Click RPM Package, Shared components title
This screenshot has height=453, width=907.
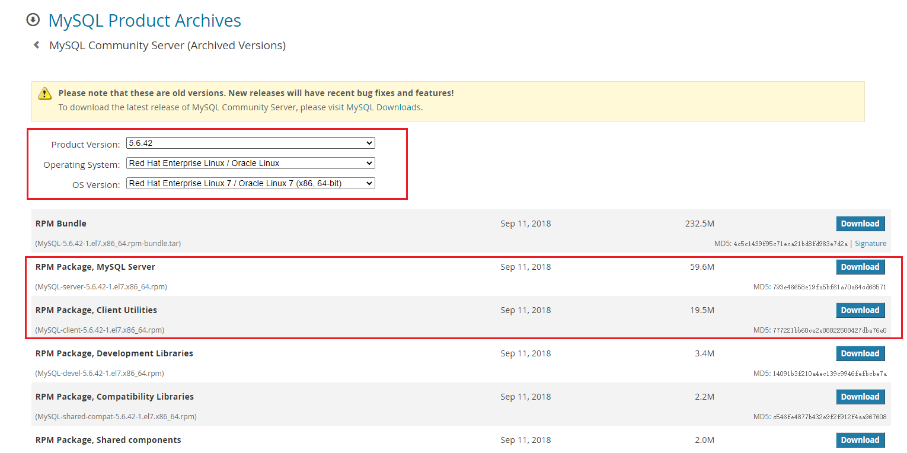click(108, 440)
